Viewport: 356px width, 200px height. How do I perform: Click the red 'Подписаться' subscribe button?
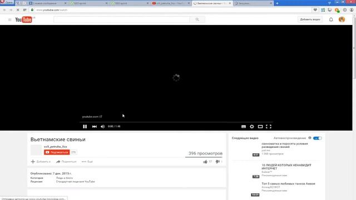point(57,152)
